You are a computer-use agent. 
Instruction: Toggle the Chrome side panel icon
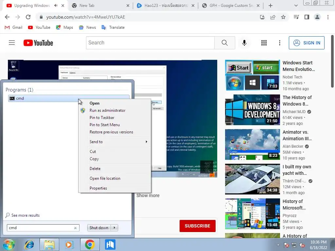coord(307,17)
